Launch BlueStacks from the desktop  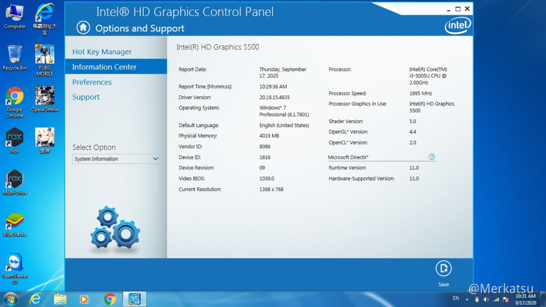pos(15,224)
